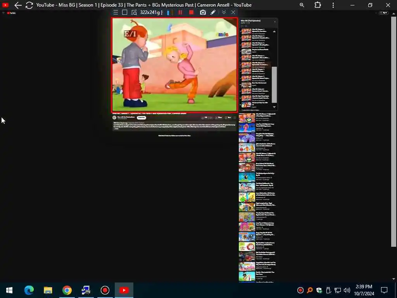Click the white Subscribe button

coord(142,118)
